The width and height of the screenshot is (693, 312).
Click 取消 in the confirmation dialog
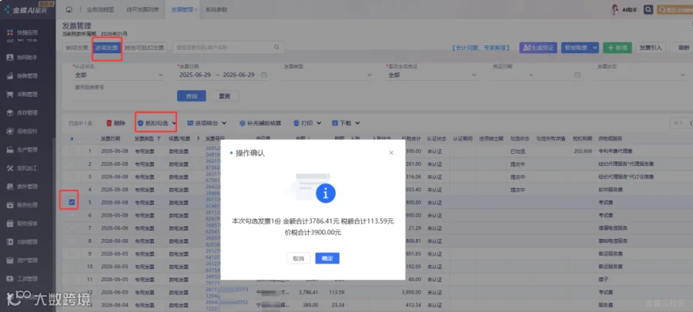298,259
